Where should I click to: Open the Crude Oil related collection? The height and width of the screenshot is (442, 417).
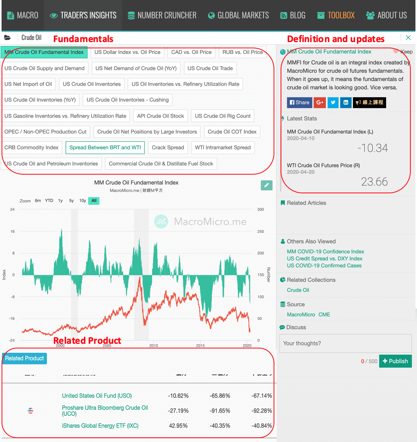(298, 290)
